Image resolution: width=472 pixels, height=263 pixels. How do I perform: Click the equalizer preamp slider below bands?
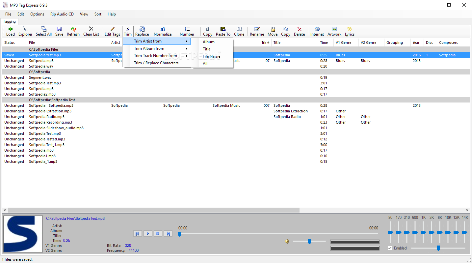438,248
